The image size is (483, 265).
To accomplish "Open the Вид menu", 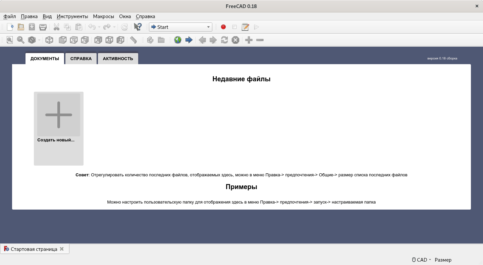I will point(47,16).
